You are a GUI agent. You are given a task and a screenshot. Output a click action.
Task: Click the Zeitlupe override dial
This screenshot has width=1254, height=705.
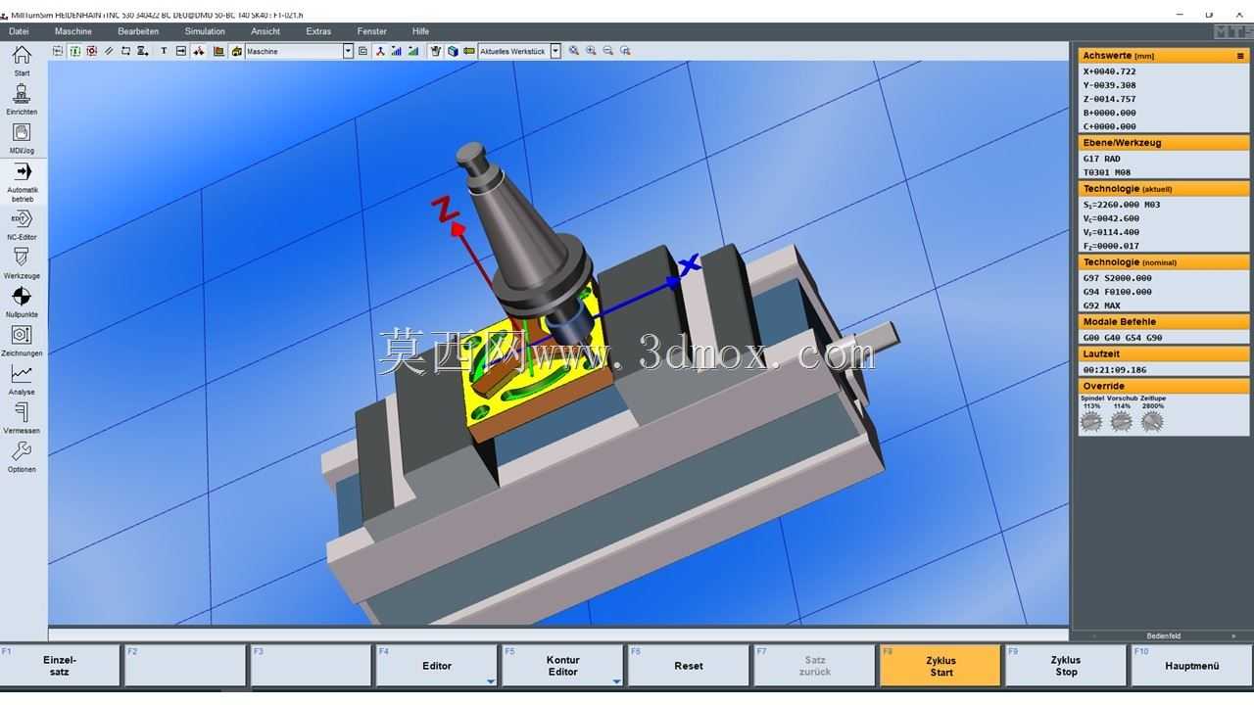(1152, 422)
